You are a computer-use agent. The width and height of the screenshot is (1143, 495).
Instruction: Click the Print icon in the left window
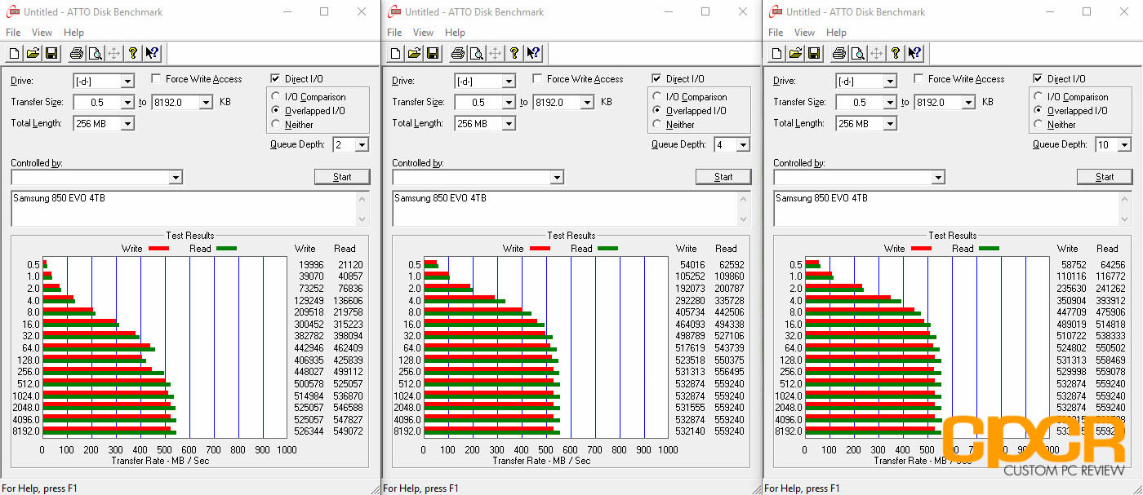click(77, 54)
